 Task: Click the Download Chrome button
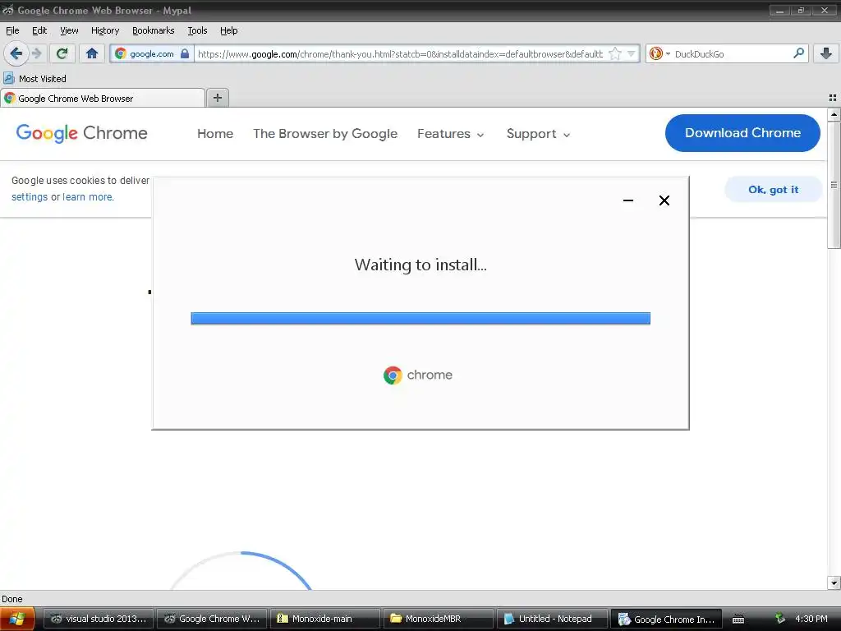pos(742,133)
